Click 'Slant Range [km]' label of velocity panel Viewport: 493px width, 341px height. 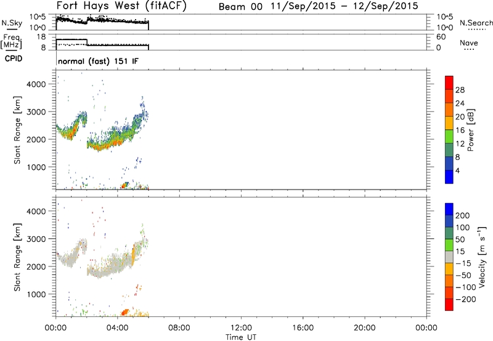17,257
